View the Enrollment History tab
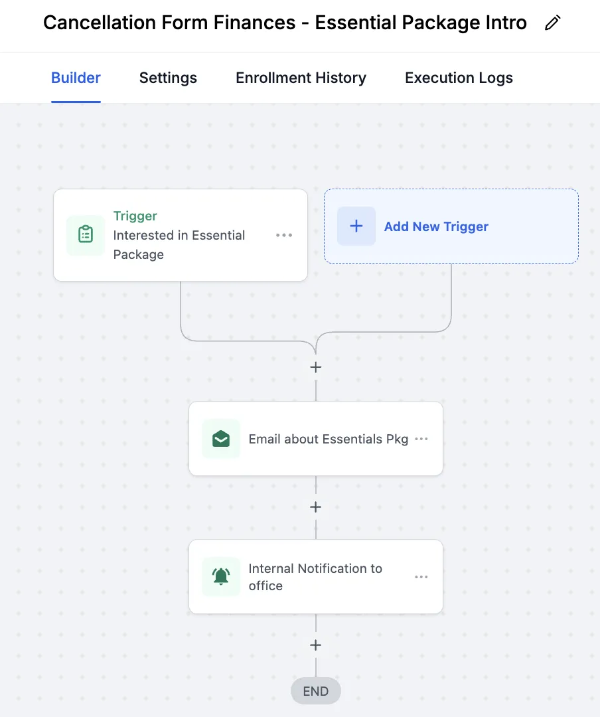 pyautogui.click(x=301, y=78)
